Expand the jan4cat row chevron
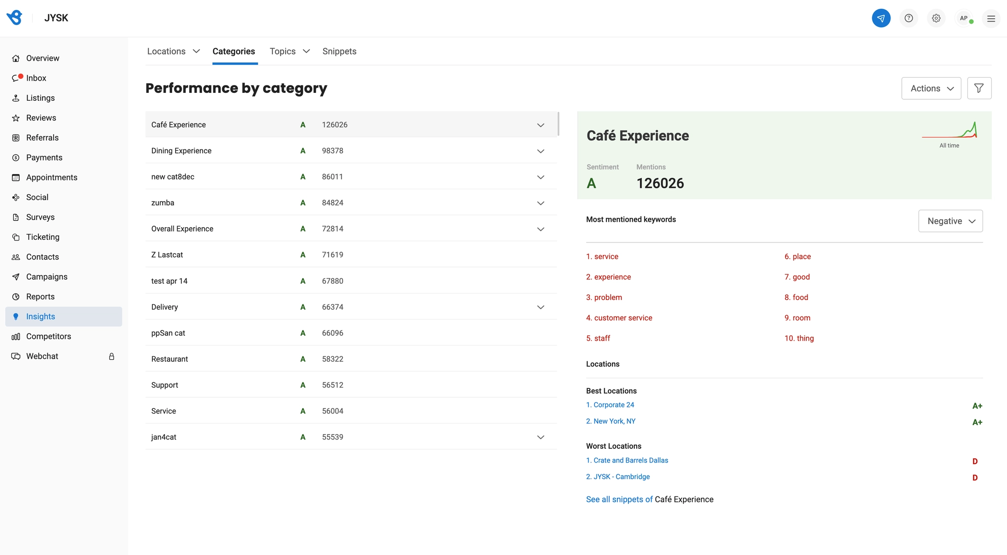The width and height of the screenshot is (1007, 555). (540, 437)
